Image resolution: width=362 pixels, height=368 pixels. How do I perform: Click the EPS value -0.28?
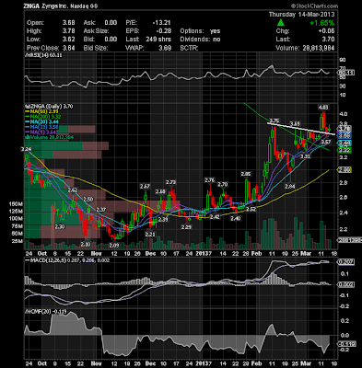(x=164, y=31)
